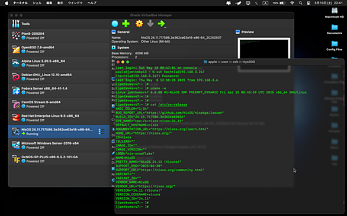Open the シェル menu
The height and width of the screenshot is (216, 347).
tap(37, 3)
